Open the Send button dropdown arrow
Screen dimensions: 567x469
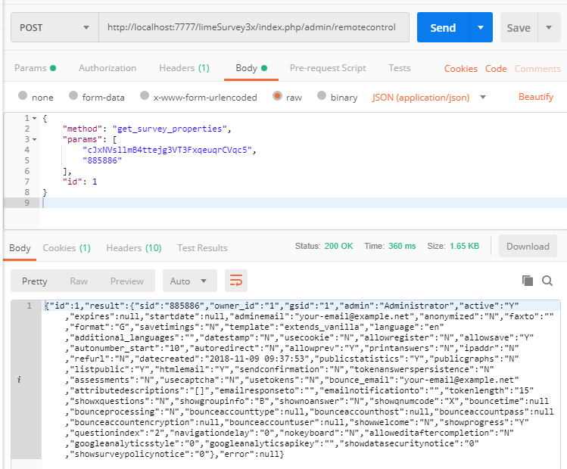point(481,27)
